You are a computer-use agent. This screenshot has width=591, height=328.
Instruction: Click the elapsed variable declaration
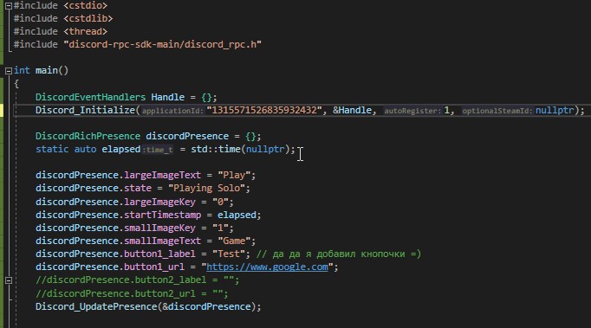121,149
